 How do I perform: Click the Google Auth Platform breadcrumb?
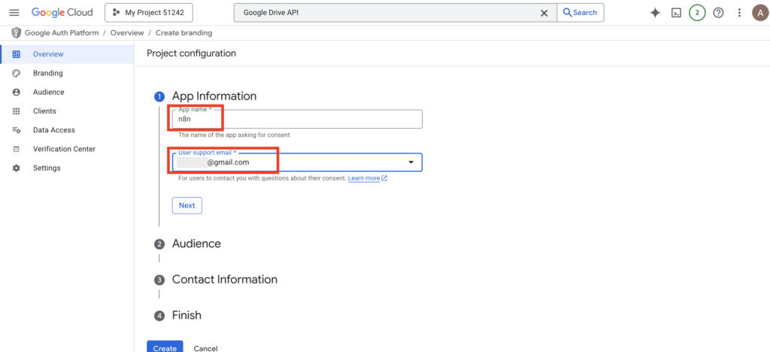[62, 33]
